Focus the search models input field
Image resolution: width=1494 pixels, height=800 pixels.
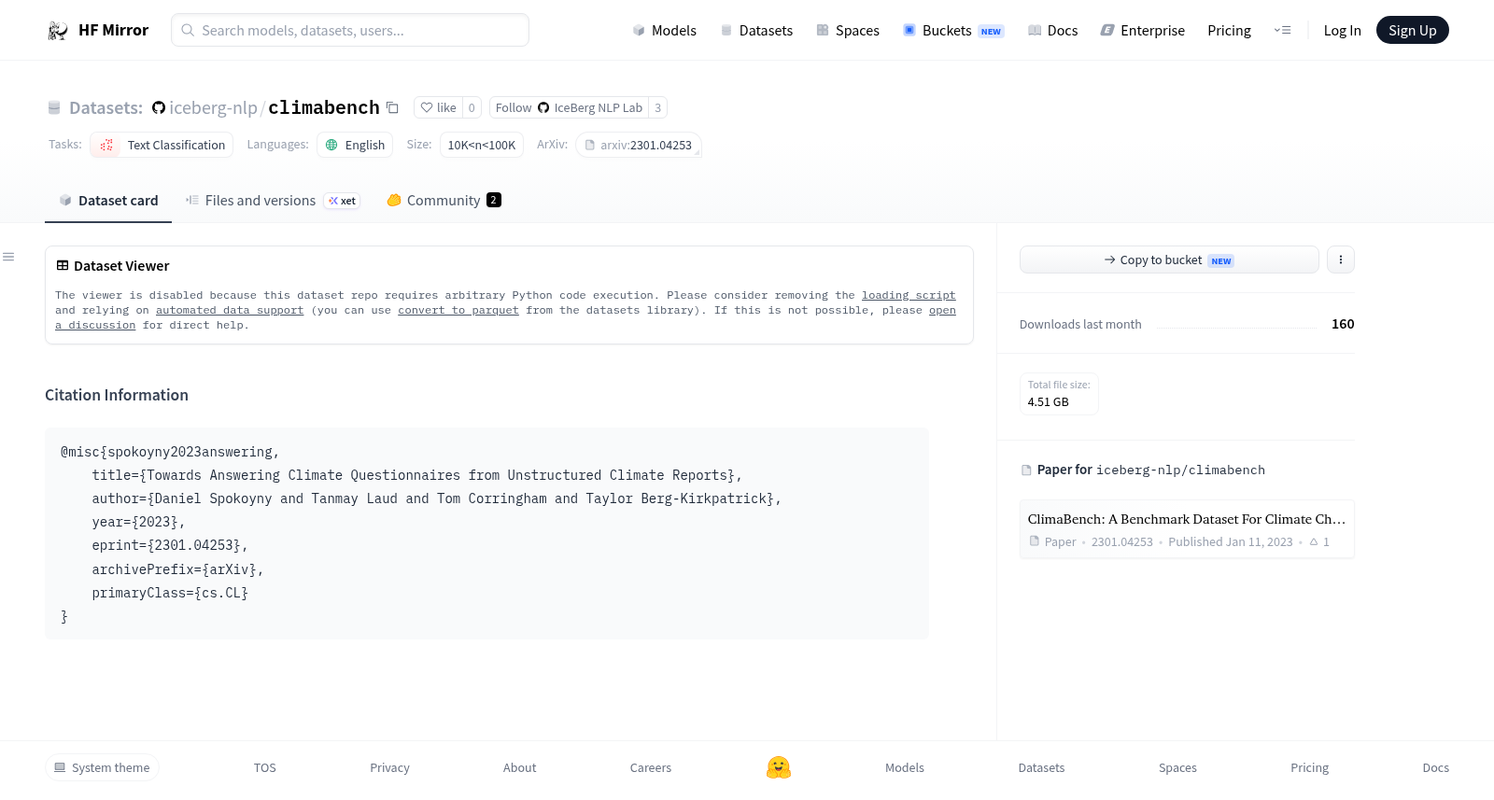tap(350, 30)
